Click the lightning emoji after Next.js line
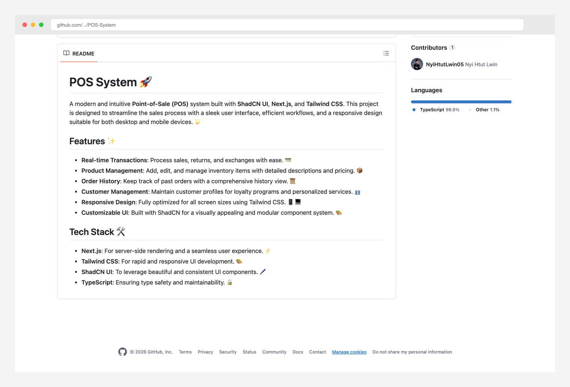 268,251
